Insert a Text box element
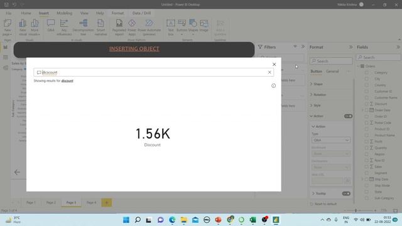 171,28
